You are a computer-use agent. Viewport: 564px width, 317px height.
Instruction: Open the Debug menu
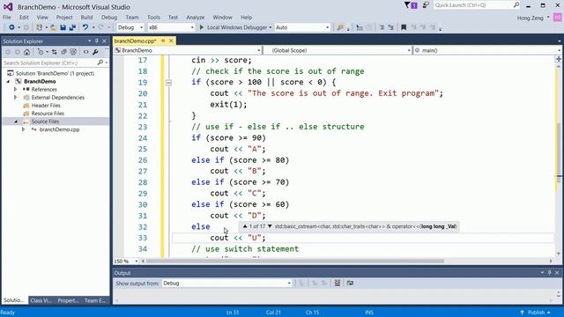109,18
